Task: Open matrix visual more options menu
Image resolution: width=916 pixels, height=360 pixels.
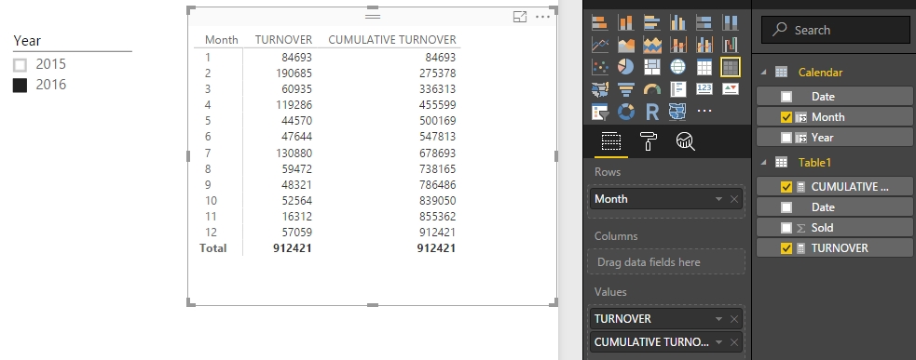Action: pos(542,17)
